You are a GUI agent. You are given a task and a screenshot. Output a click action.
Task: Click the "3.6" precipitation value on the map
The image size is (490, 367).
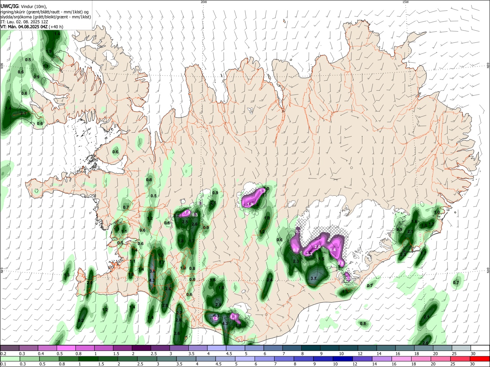tap(152, 271)
